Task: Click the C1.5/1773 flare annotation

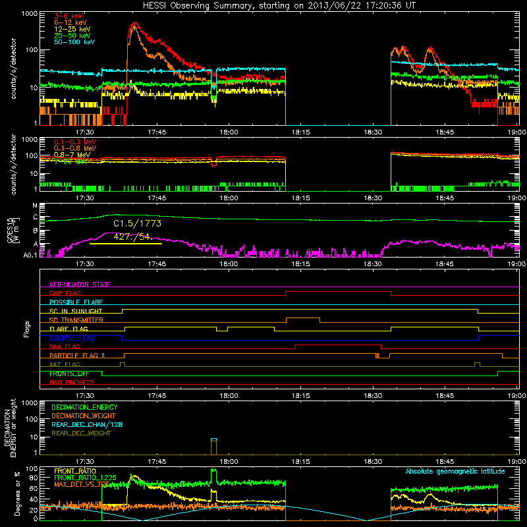Action: click(x=137, y=223)
